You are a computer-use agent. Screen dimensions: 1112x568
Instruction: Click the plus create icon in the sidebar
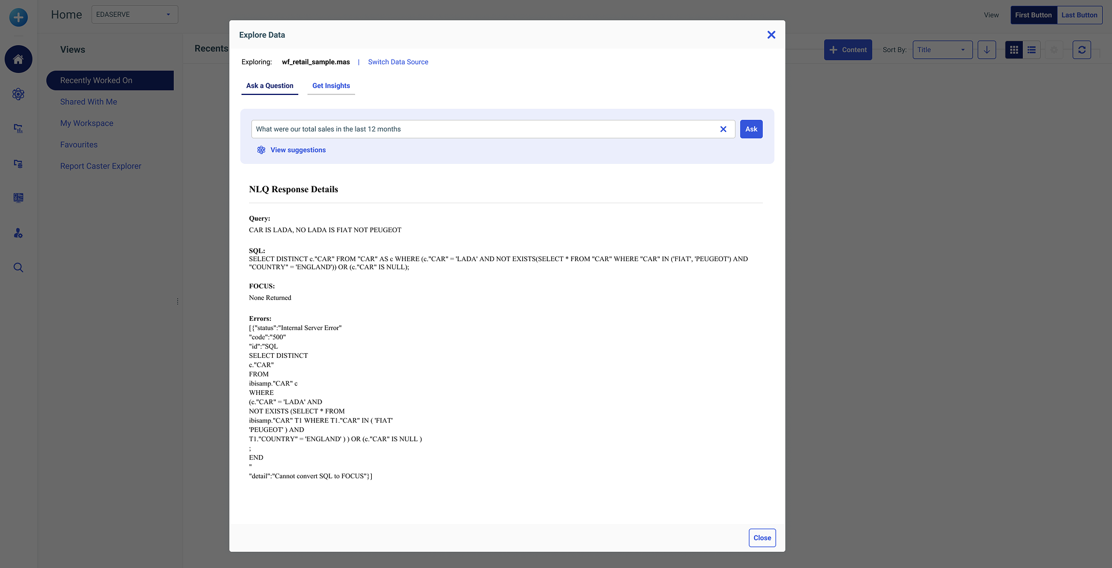pos(19,17)
